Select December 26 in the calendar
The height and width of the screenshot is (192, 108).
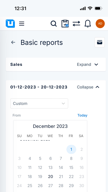[40, 186]
